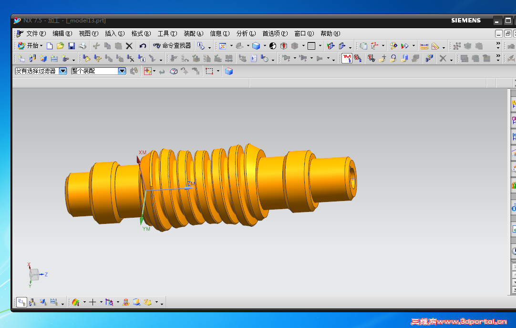The width and height of the screenshot is (516, 328).
Task: Click the background color square swatch
Action: [311, 46]
